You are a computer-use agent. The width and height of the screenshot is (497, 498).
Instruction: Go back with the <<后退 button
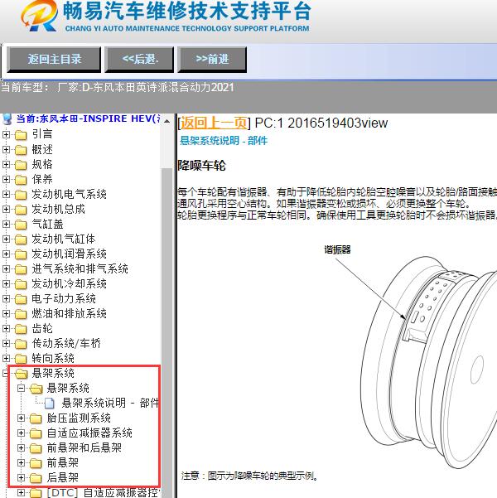click(x=139, y=60)
